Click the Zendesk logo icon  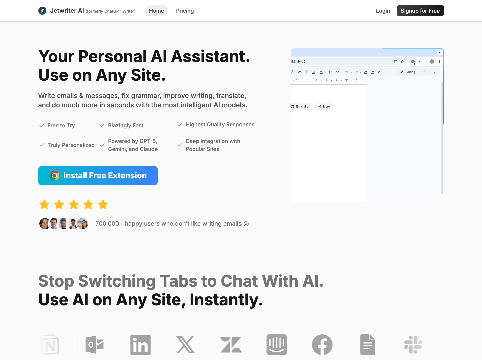pyautogui.click(x=231, y=345)
